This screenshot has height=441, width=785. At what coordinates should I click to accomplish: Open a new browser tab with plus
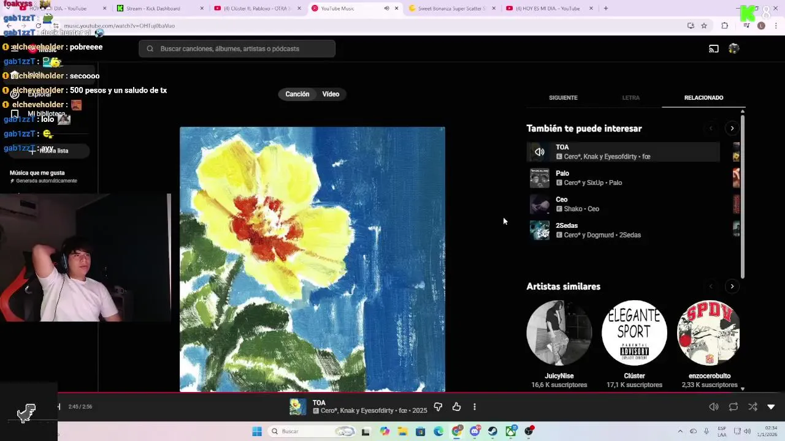click(x=605, y=9)
